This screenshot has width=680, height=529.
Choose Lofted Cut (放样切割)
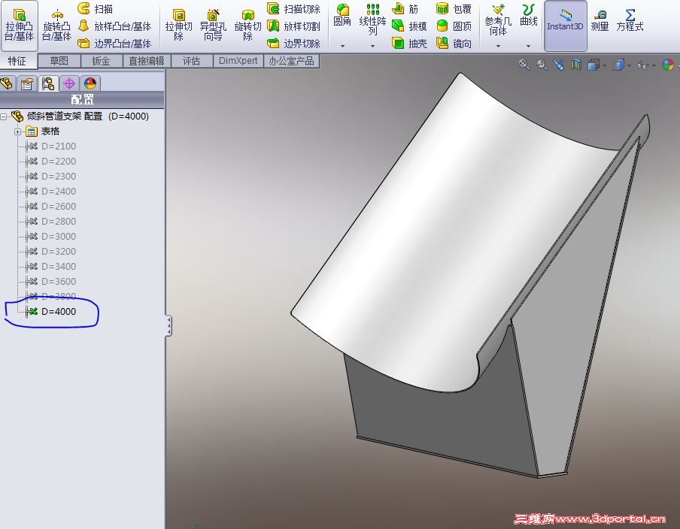point(293,26)
